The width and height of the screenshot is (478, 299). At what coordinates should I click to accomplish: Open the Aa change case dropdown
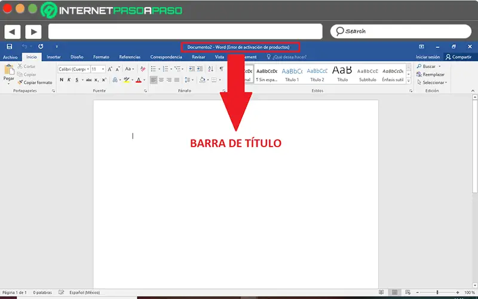point(130,69)
